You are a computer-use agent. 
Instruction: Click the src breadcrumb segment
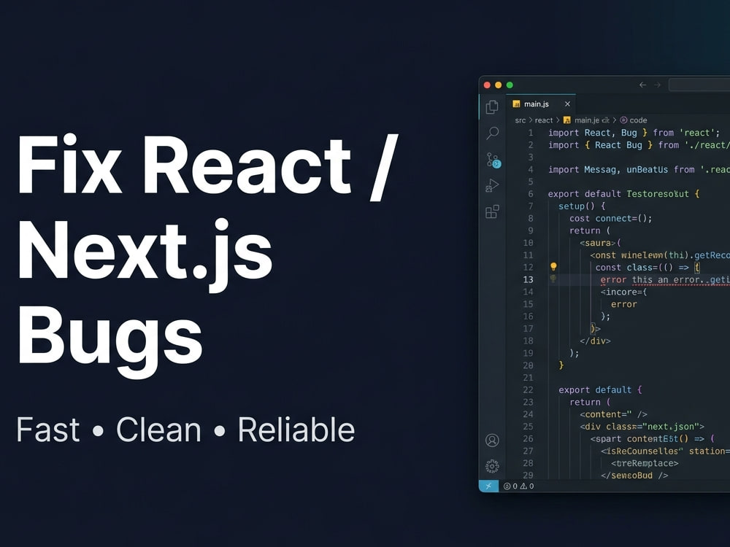point(520,120)
